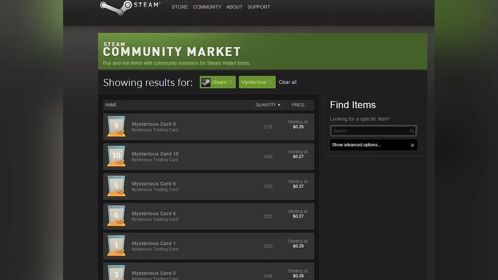Click Mysterious Card 3 thumbnail icon

116,273
